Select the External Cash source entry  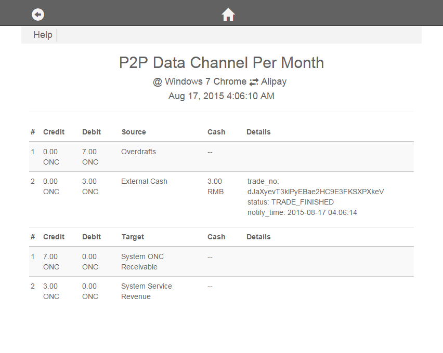click(144, 181)
